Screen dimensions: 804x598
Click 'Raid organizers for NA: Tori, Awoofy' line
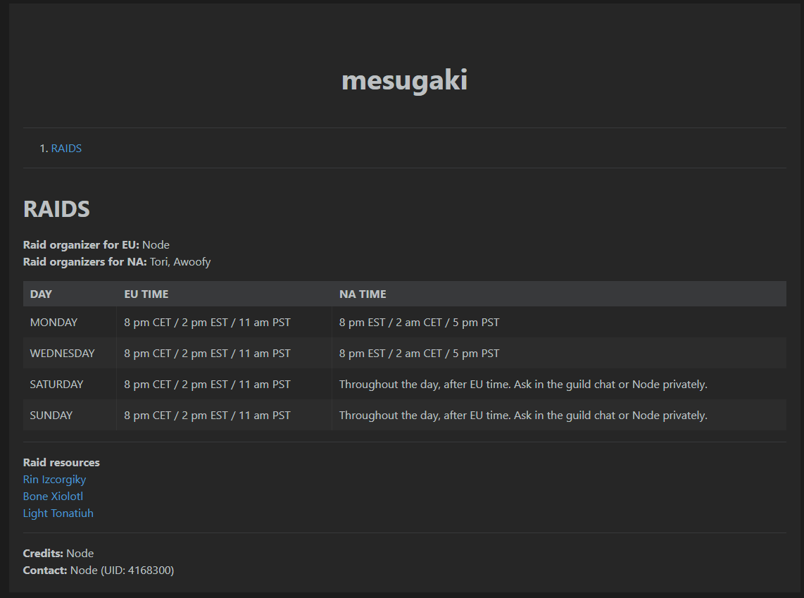117,261
